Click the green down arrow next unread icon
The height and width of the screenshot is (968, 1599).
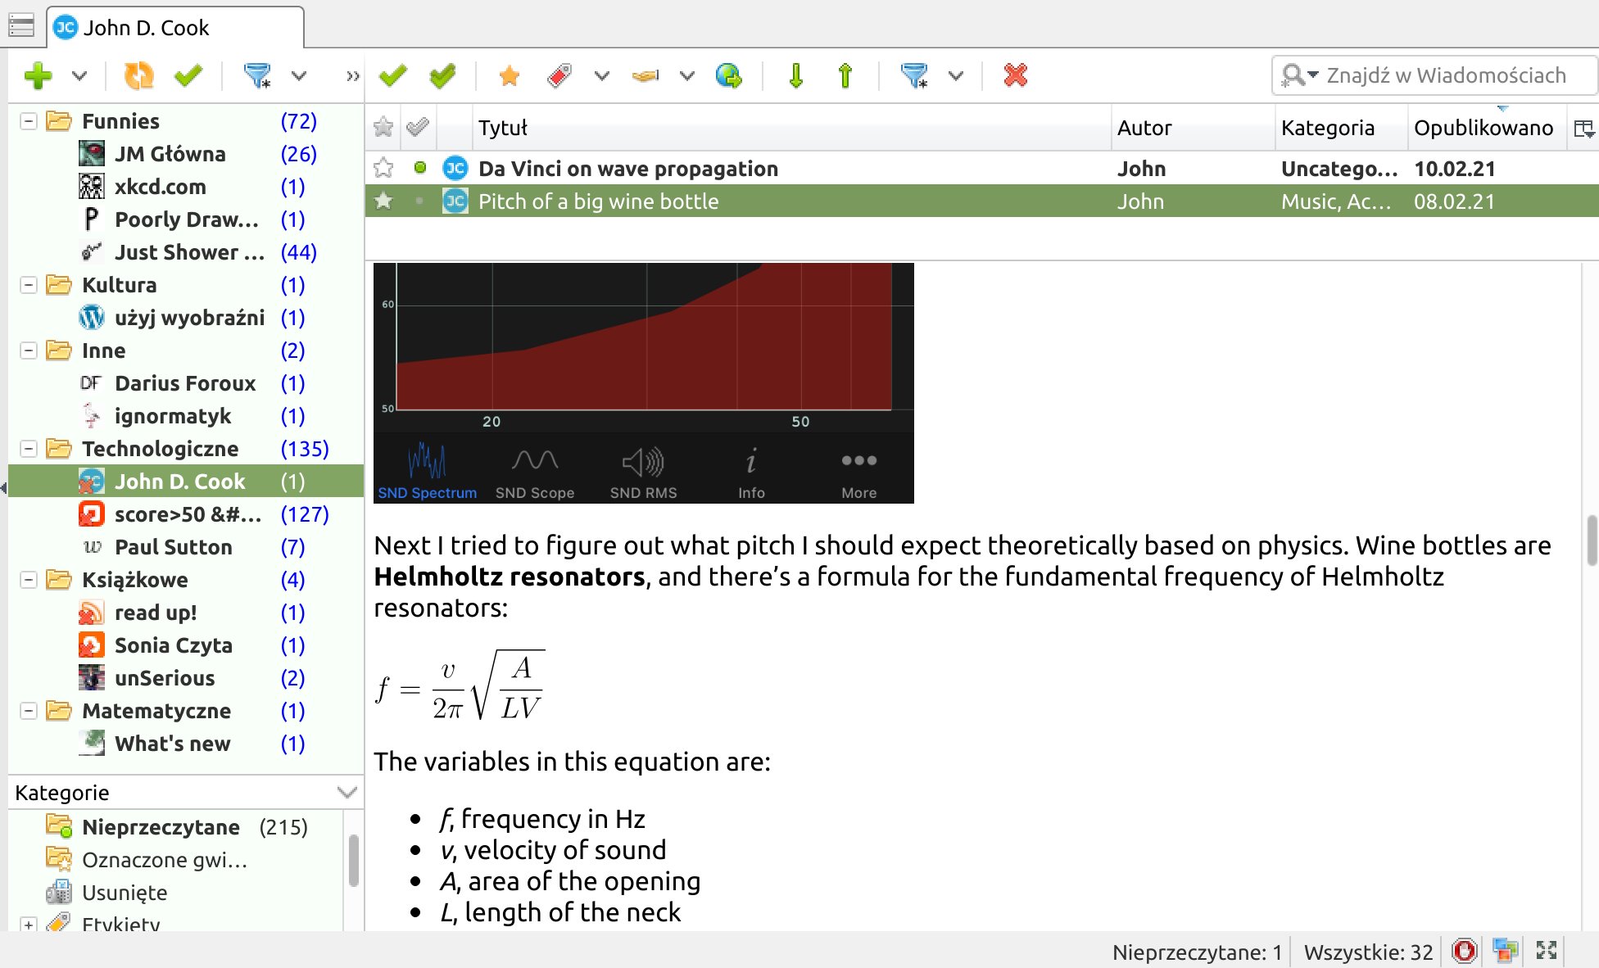(x=795, y=76)
